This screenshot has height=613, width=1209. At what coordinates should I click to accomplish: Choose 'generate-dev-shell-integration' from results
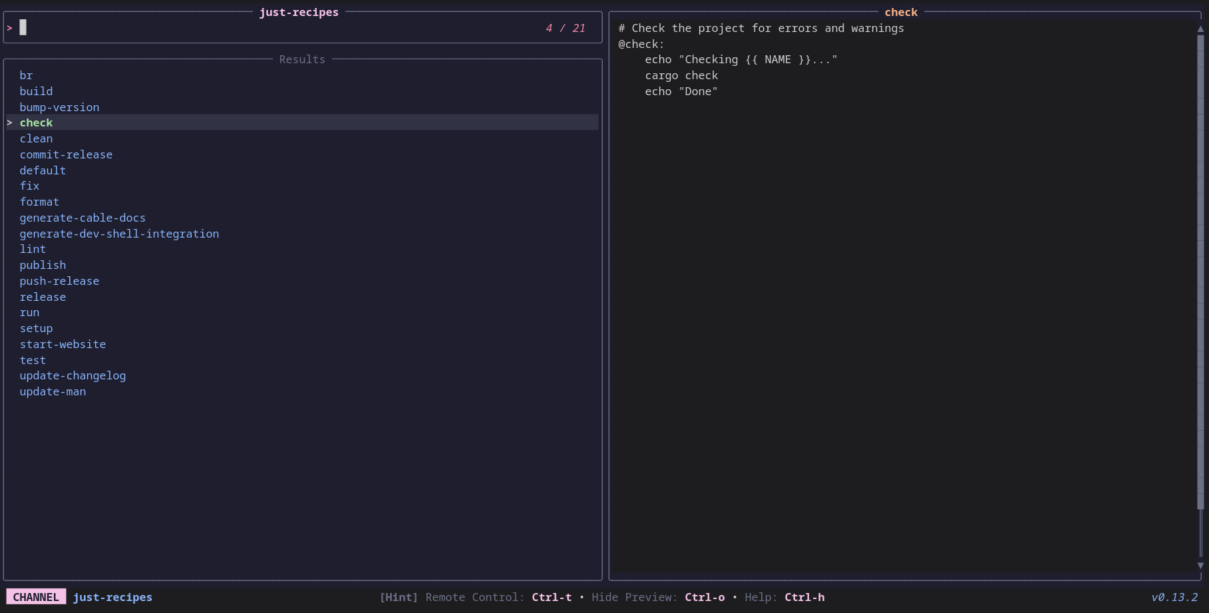119,234
